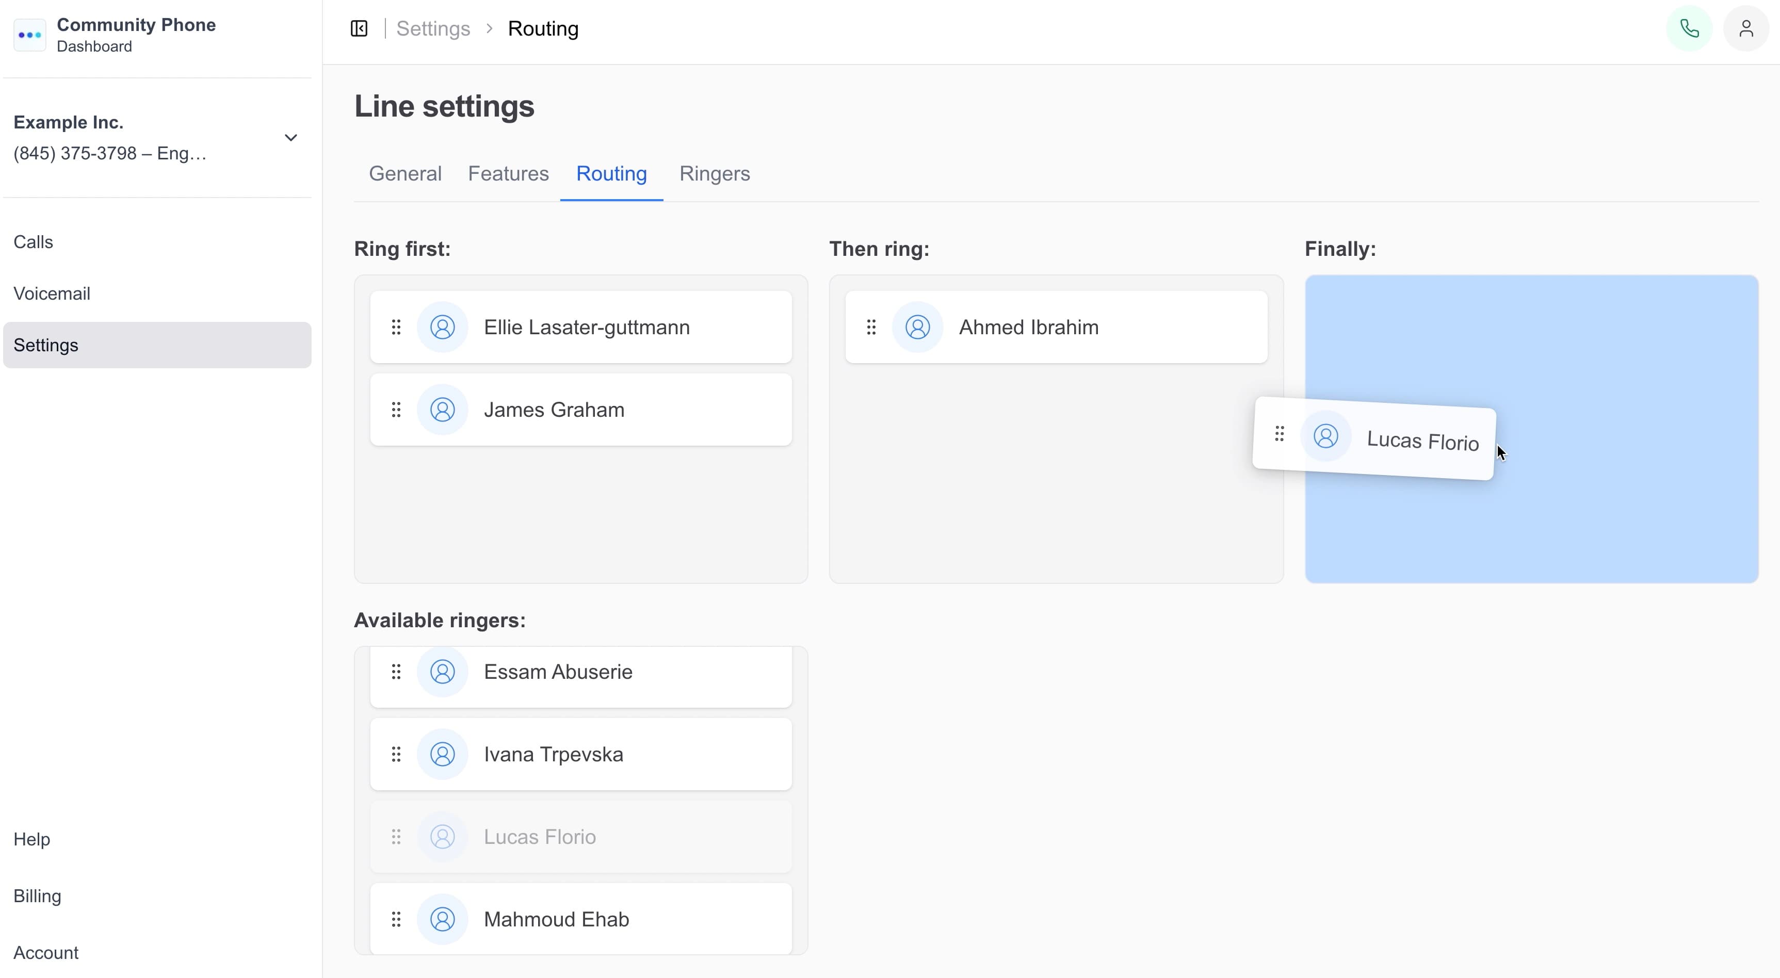The height and width of the screenshot is (978, 1780).
Task: Click the sidebar collapse toggle icon
Action: [359, 28]
